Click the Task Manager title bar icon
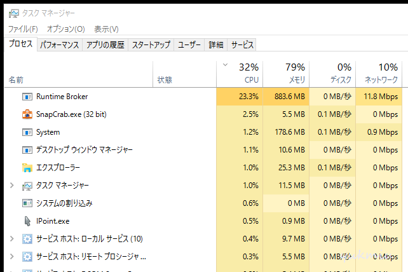 (x=14, y=13)
